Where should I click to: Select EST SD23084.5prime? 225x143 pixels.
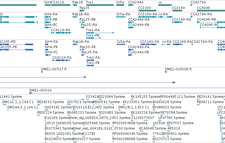click(100, 99)
